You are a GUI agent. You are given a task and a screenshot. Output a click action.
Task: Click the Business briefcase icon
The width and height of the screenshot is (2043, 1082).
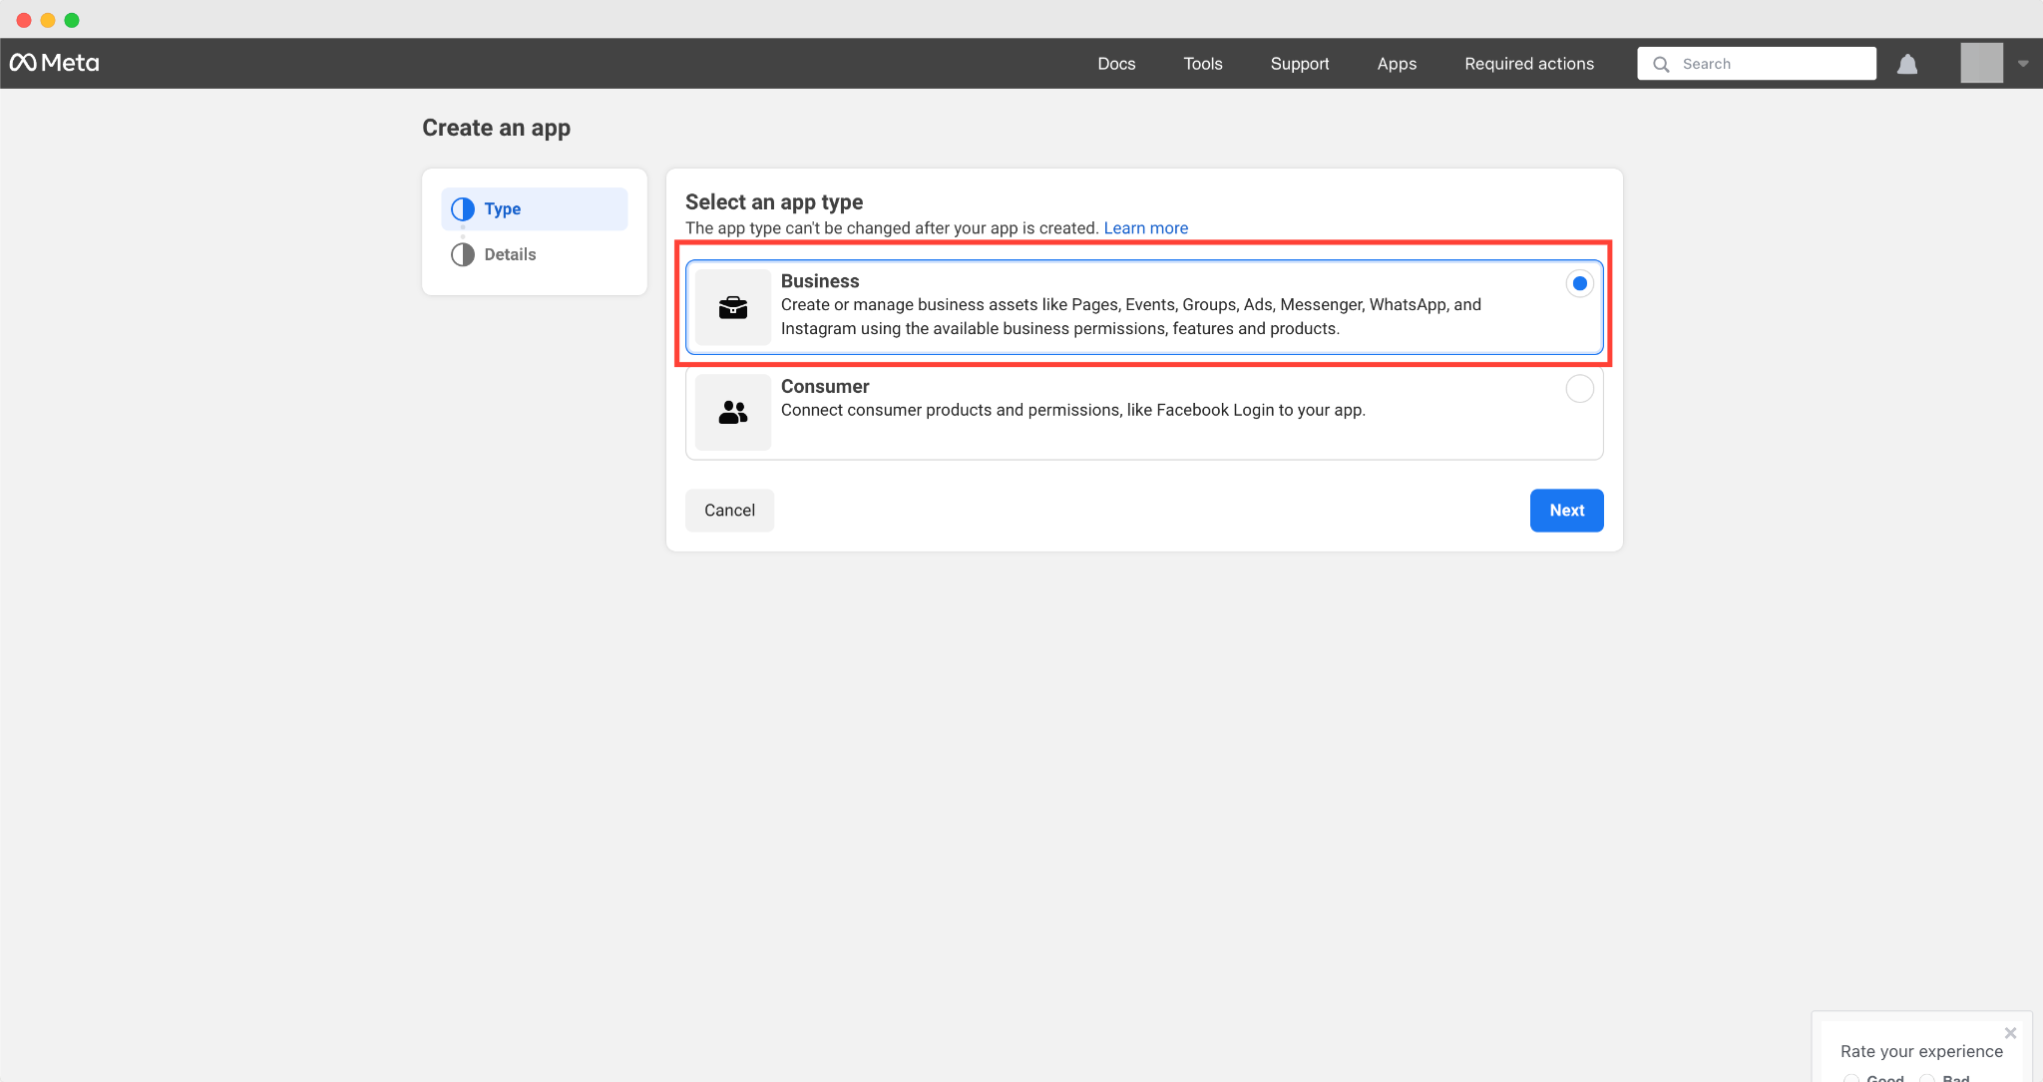[733, 307]
